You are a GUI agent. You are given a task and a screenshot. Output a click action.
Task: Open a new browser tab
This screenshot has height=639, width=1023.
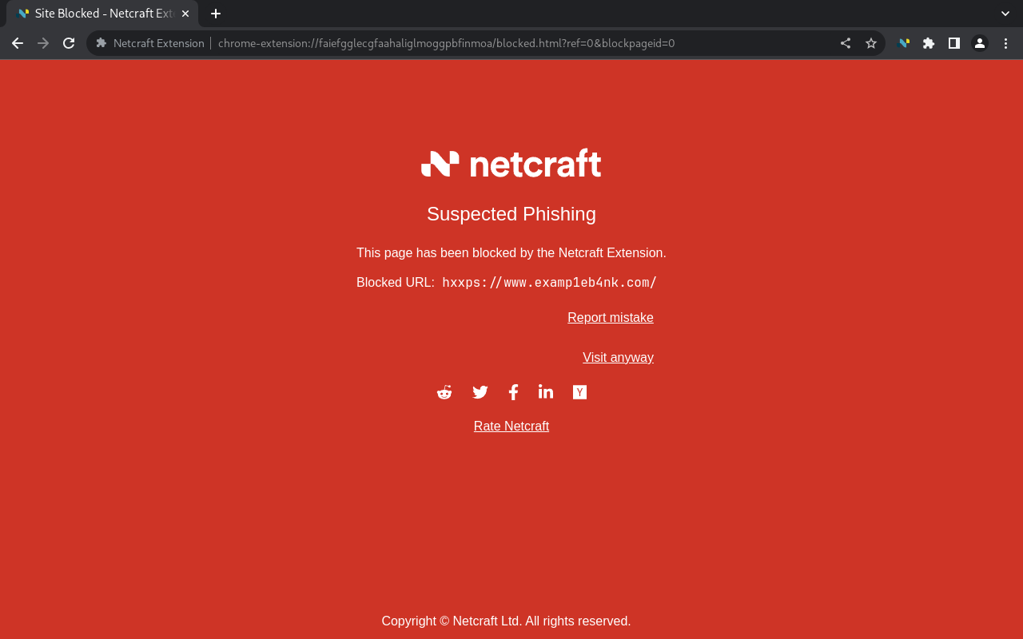[215, 13]
